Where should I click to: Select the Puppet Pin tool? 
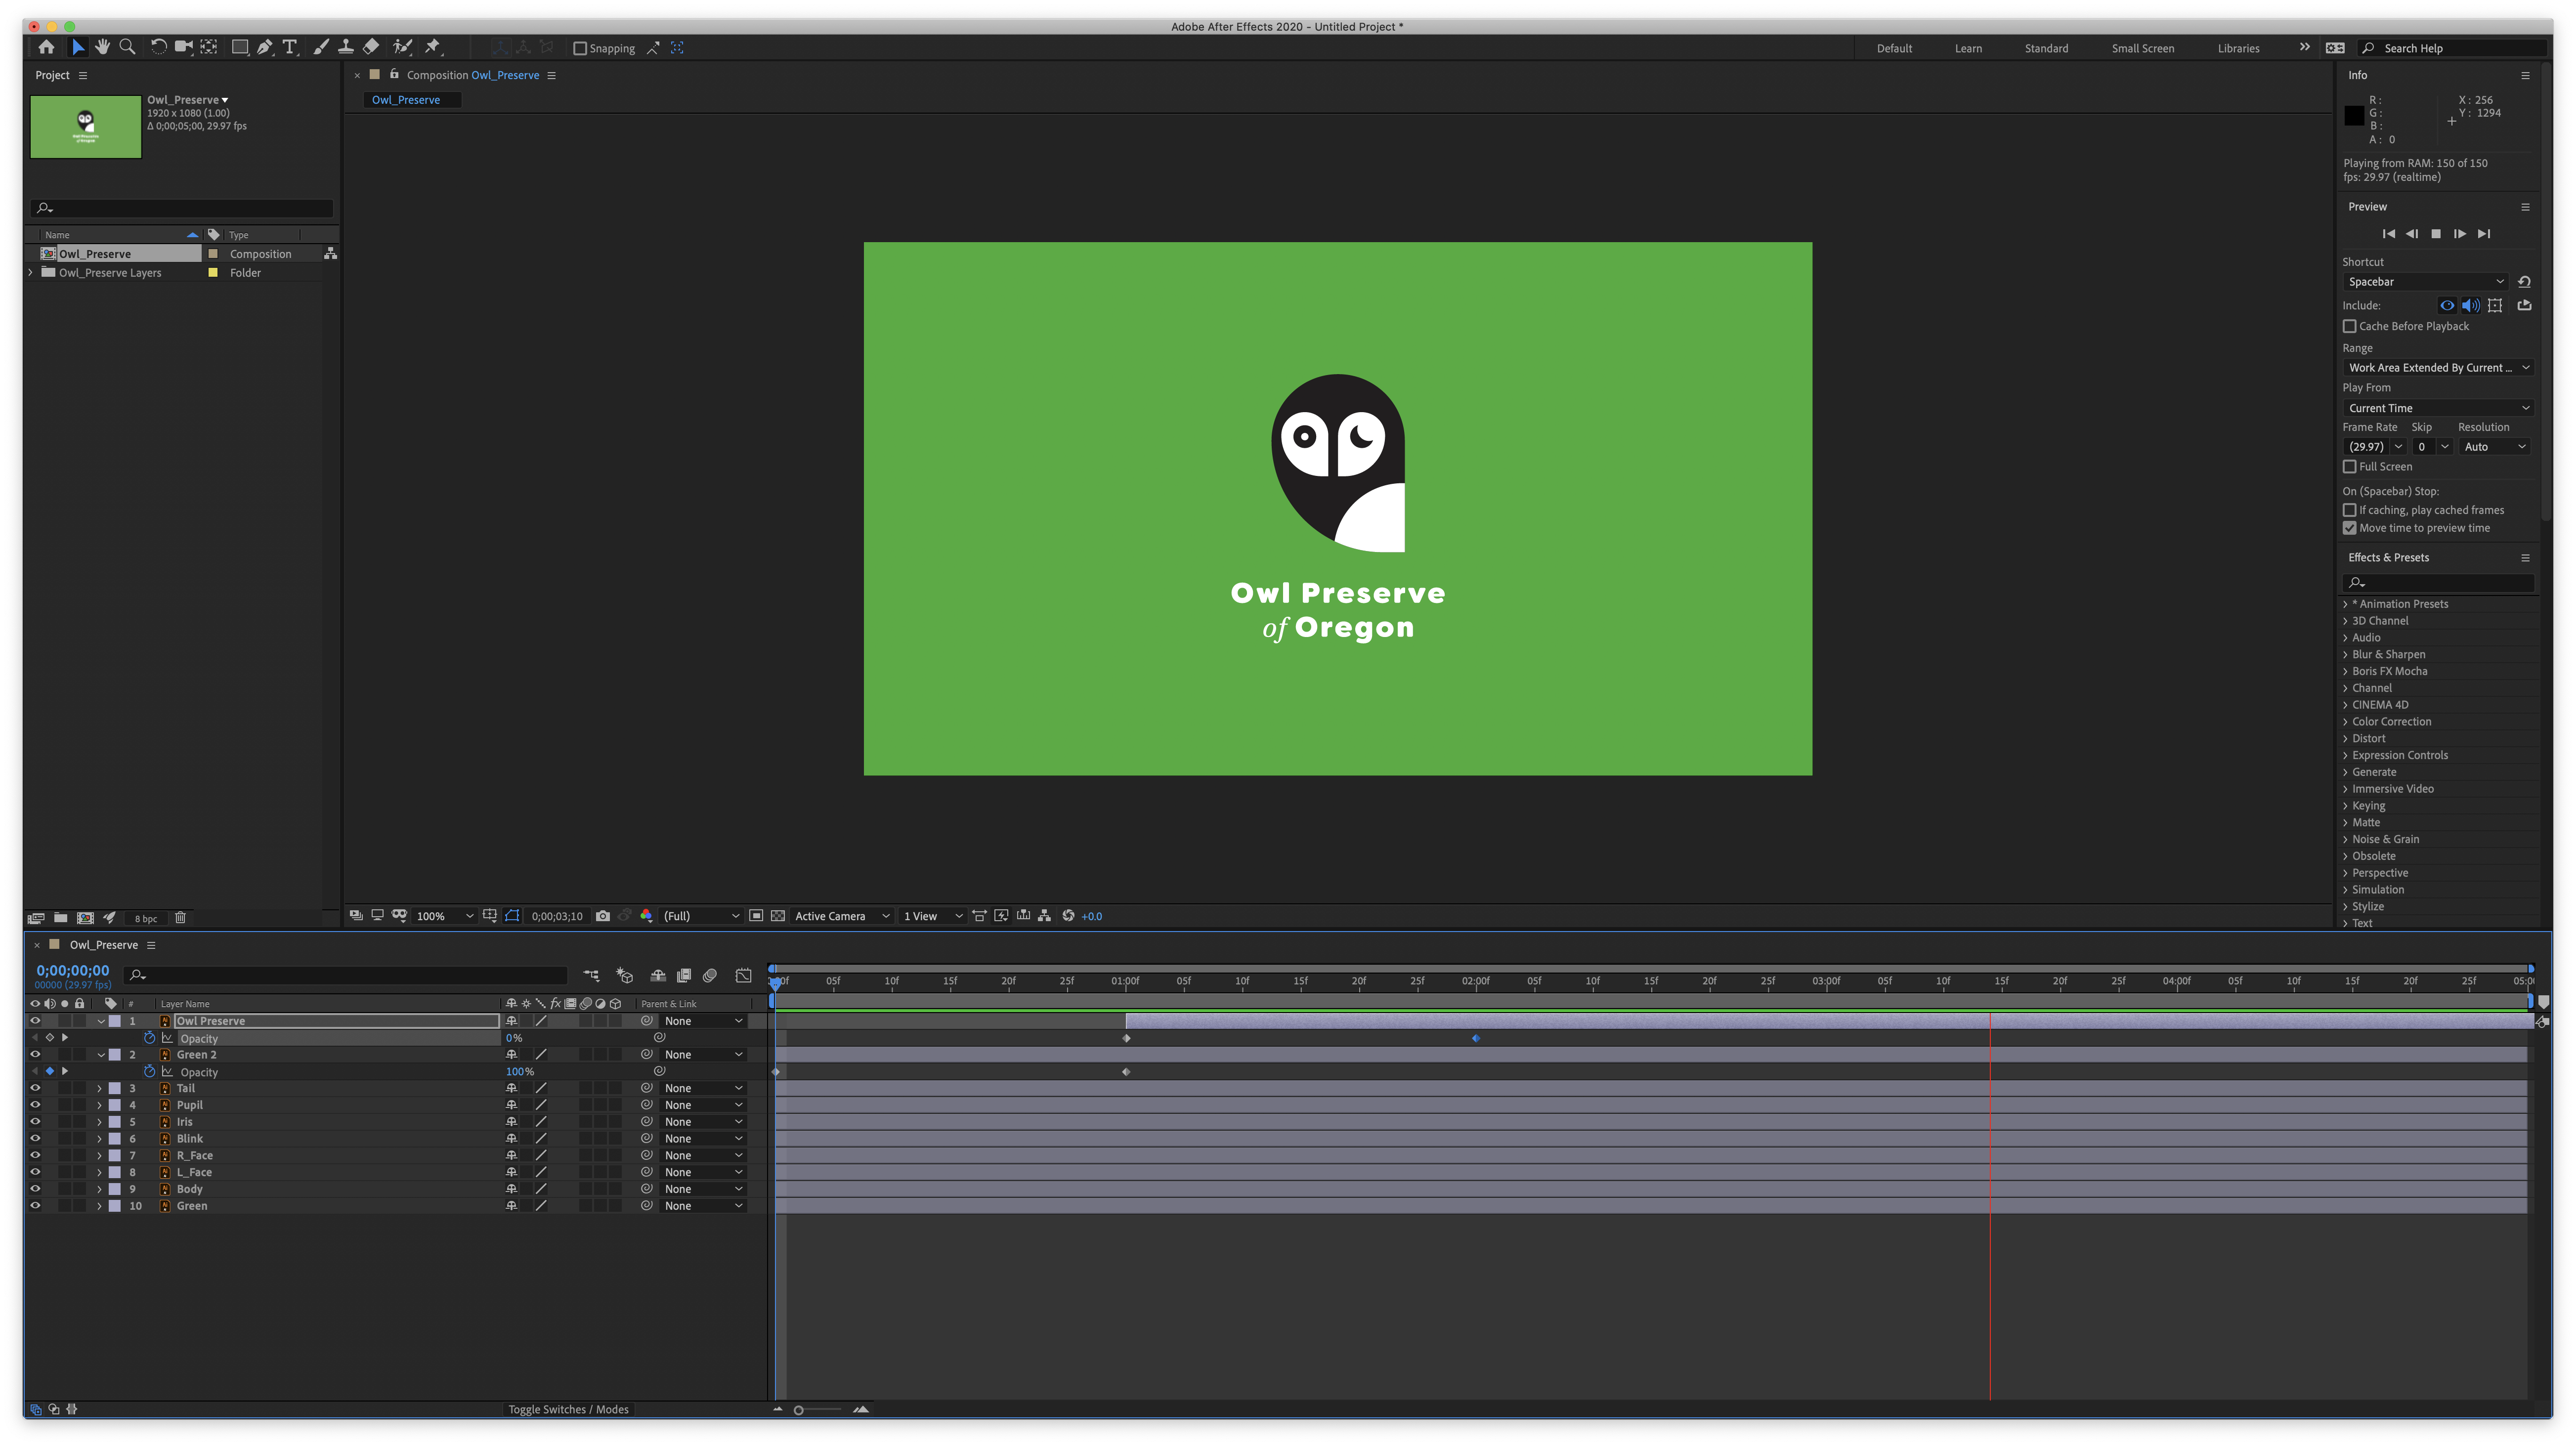[x=433, y=47]
